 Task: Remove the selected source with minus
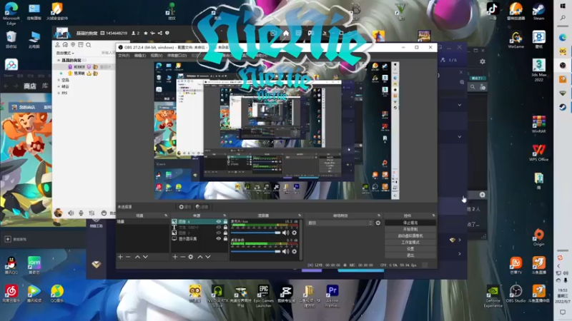click(182, 257)
